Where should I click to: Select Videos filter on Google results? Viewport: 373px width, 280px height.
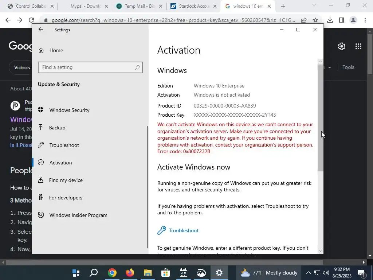22,67
